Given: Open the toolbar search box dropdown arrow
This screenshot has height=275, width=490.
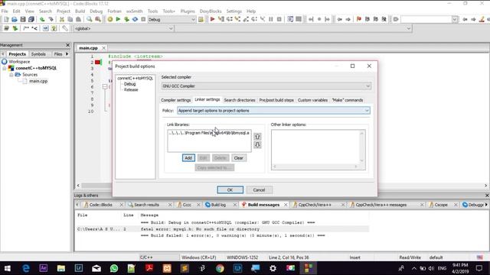Looking at the screenshot, I should click(x=455, y=19).
